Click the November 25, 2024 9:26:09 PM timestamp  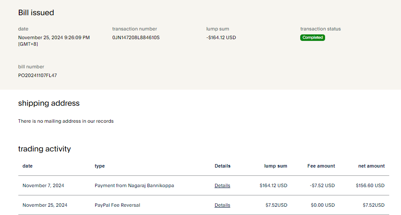click(x=54, y=37)
